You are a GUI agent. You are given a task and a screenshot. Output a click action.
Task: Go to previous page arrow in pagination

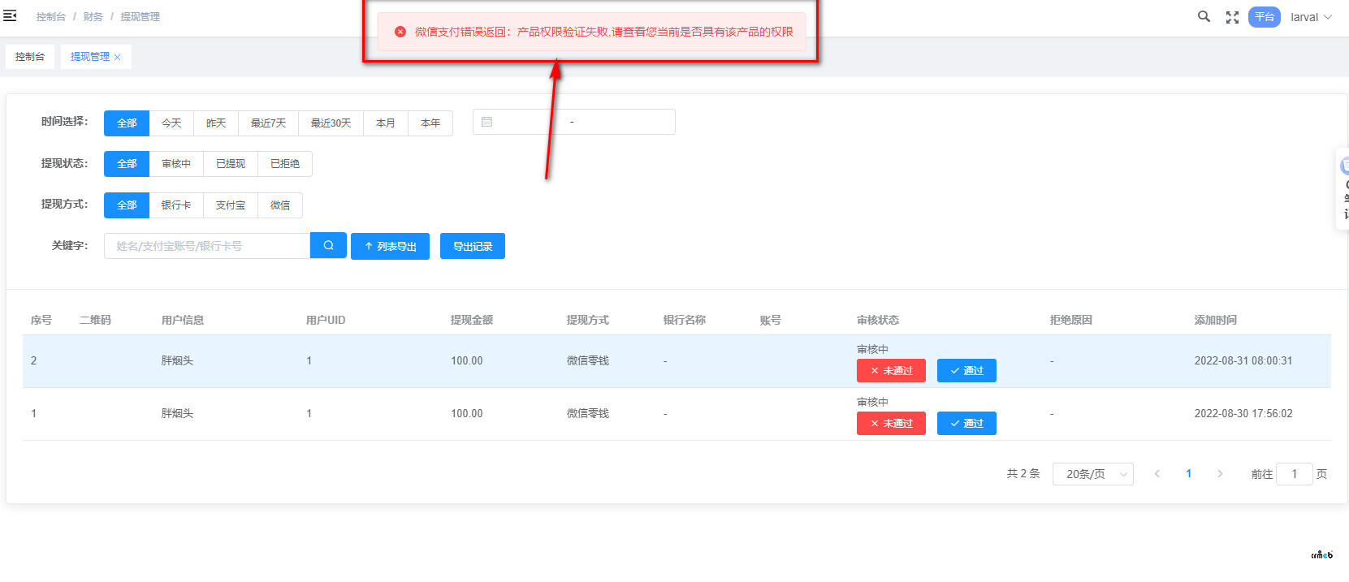1157,474
